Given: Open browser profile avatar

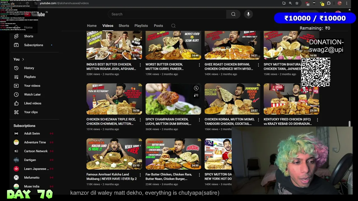Looking at the screenshot, I should coord(340,3).
